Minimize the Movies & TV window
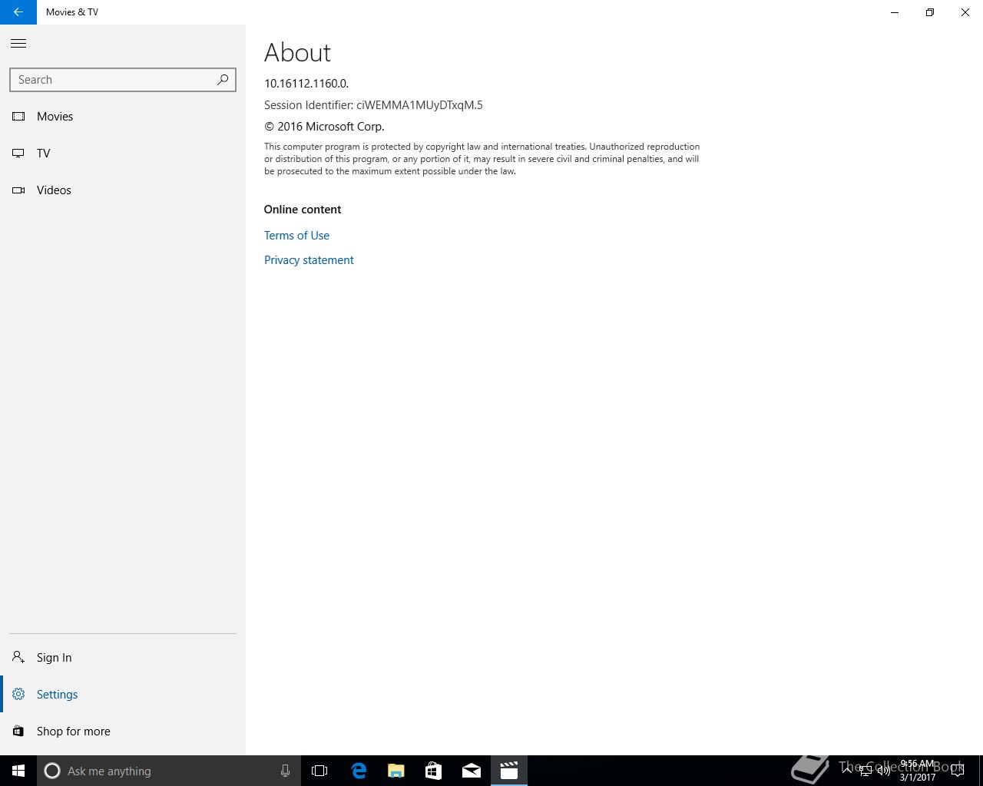This screenshot has height=786, width=983. [x=895, y=12]
